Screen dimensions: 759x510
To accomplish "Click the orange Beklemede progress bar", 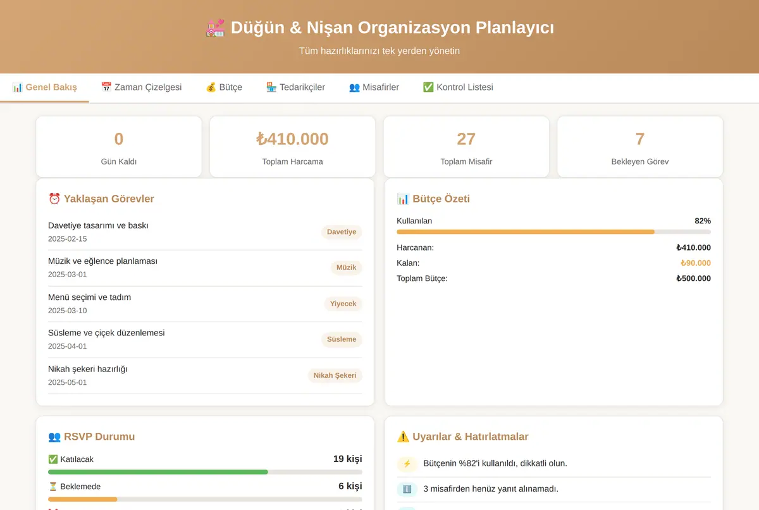I will click(205, 499).
